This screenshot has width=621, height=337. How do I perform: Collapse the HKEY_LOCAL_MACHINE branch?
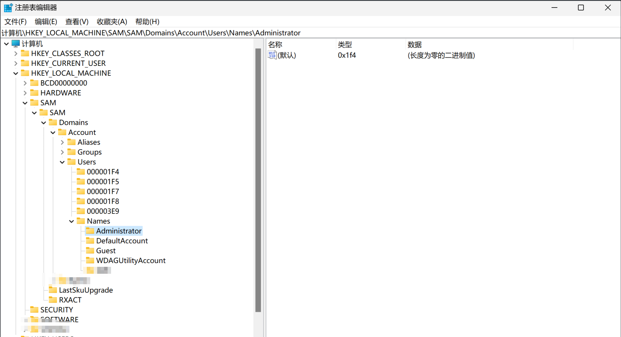16,73
